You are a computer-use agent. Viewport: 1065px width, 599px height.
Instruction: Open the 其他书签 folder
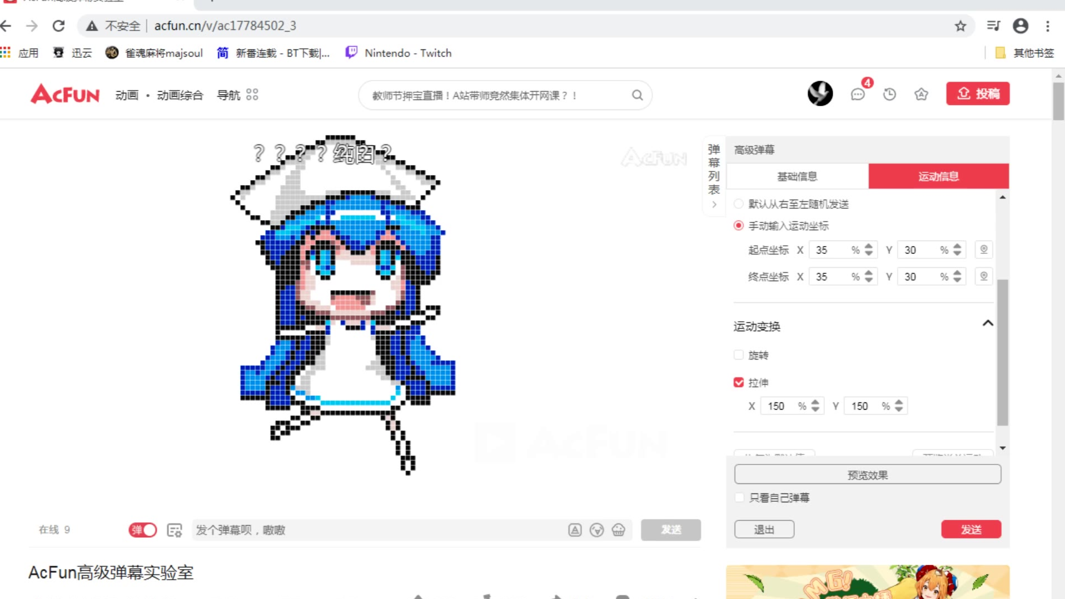(x=1024, y=53)
